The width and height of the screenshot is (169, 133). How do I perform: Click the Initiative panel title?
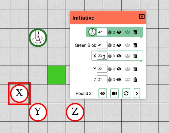83,18
